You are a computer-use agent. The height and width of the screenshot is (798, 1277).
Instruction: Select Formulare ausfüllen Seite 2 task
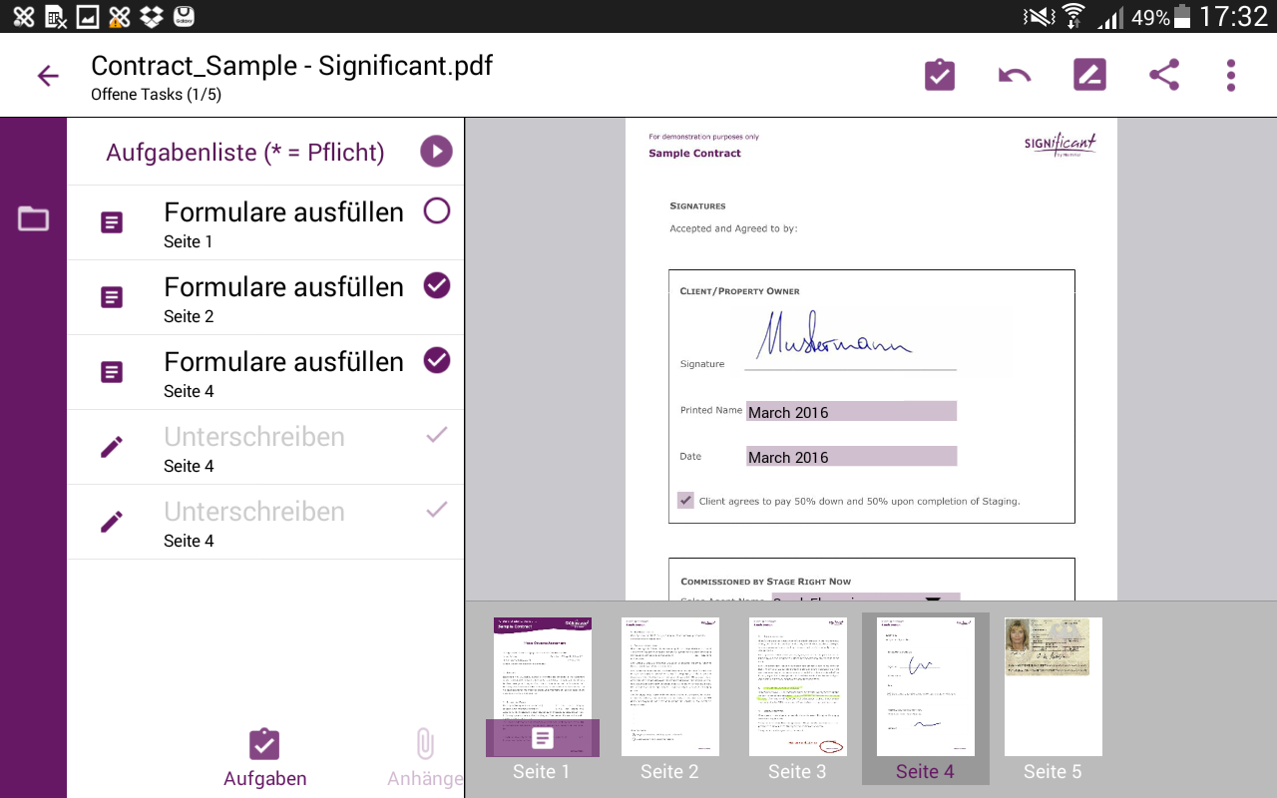point(265,297)
